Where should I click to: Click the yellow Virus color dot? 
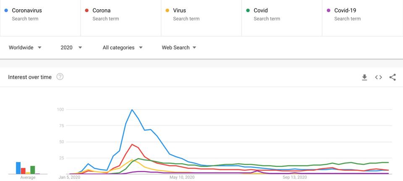pos(167,10)
